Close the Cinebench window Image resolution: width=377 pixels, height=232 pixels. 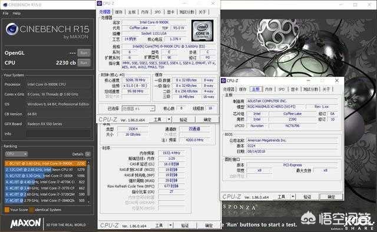369,5
